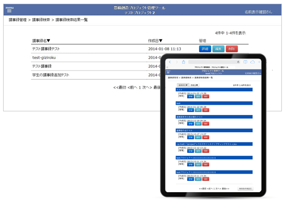This screenshot has width=285, height=201.
Task: Tap 削除 for tablet entry dated 2013-12-19 09:54
Action: [206, 124]
